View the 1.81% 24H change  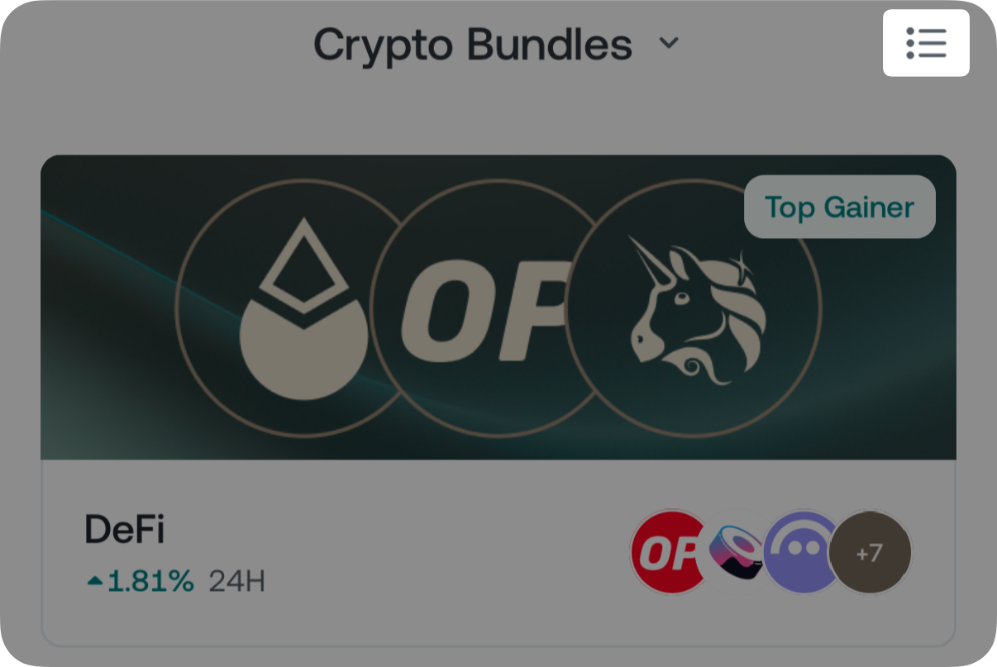click(175, 582)
